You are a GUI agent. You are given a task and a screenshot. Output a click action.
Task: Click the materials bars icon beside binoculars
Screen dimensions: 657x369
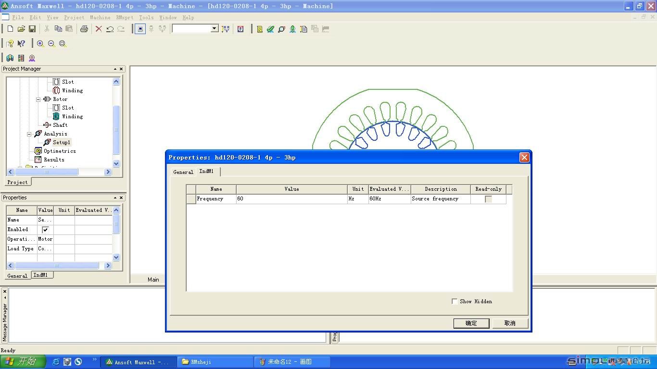21,58
